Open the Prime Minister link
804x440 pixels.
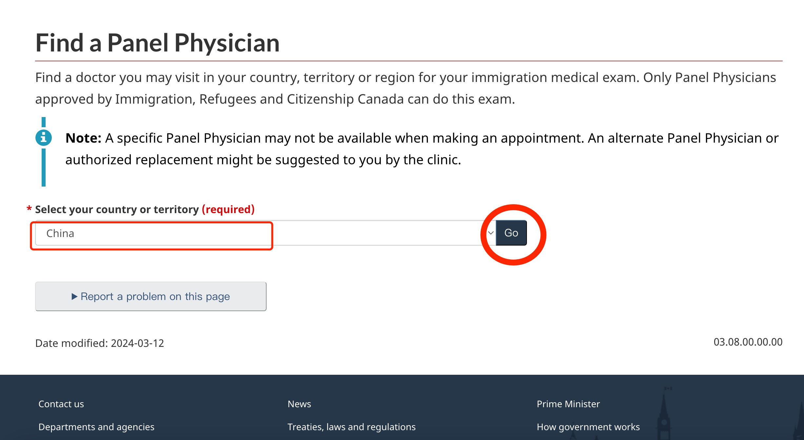pyautogui.click(x=568, y=404)
